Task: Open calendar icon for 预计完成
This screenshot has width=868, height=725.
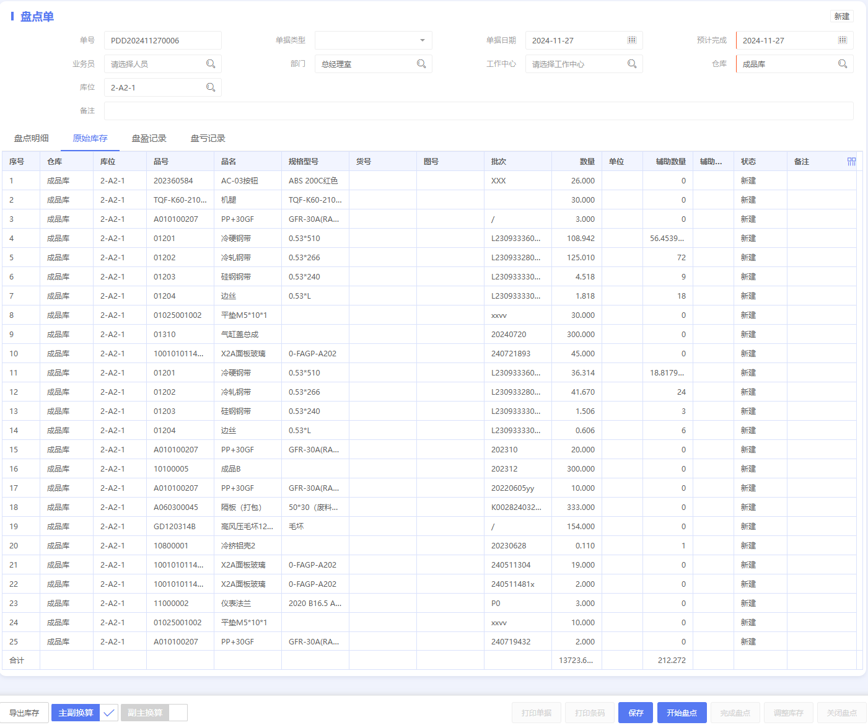Action: click(843, 40)
